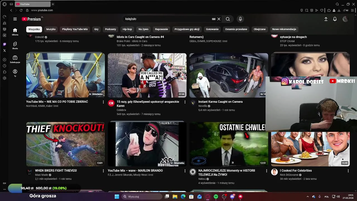Open Główna in the YouTube sidebar
The height and width of the screenshot is (201, 357).
(15, 32)
